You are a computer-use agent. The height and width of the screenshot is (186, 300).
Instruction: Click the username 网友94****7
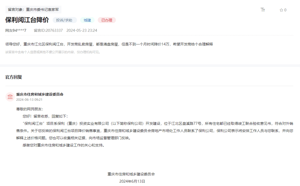16,30
